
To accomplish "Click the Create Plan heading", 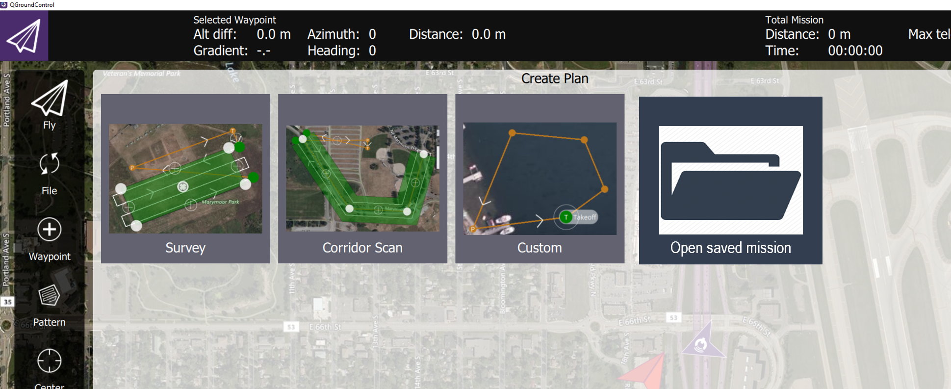I will click(555, 78).
